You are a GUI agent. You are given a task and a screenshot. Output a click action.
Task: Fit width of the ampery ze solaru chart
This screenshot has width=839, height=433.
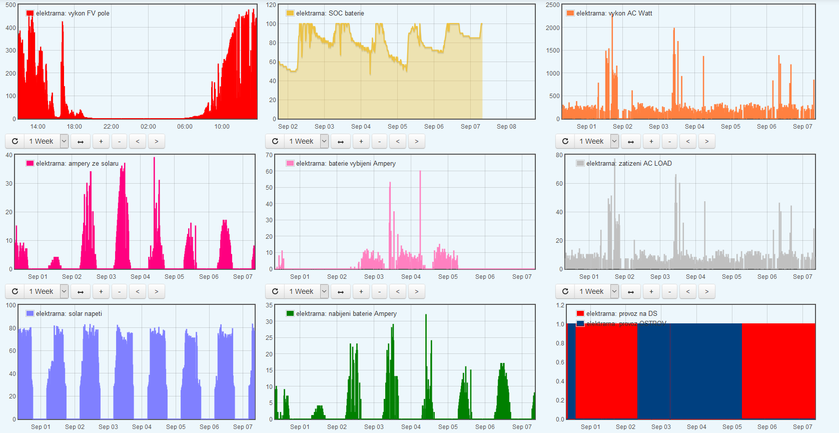click(81, 291)
